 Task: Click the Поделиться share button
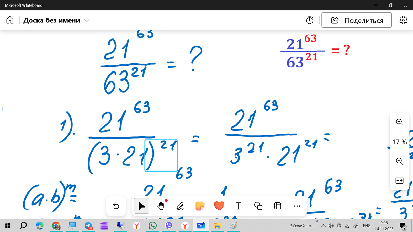point(357,20)
